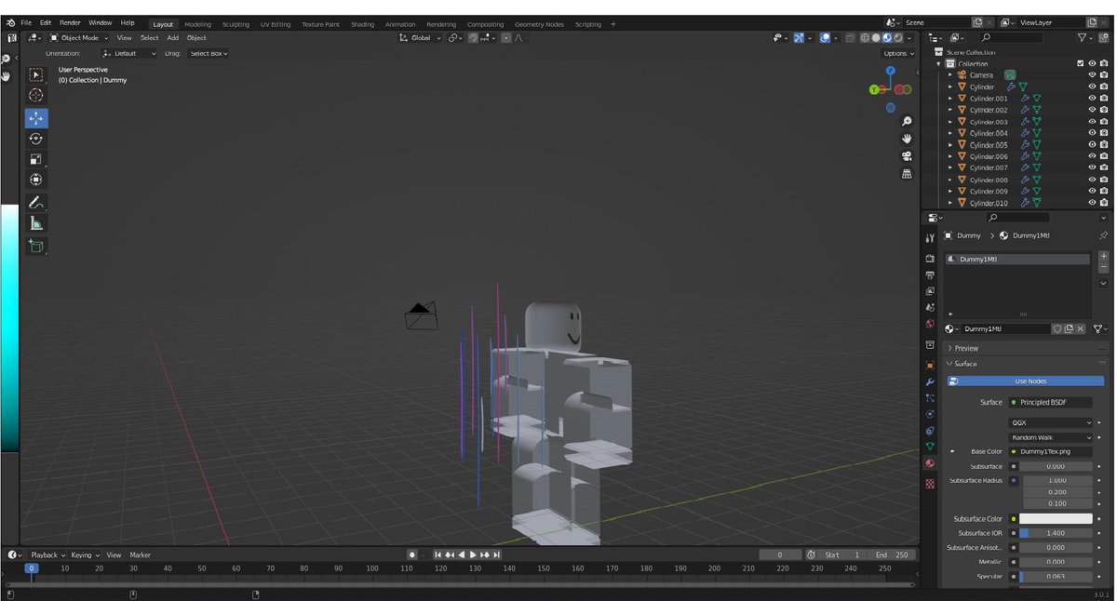Open the Texture properties tab
The image size is (1117, 601).
[930, 484]
